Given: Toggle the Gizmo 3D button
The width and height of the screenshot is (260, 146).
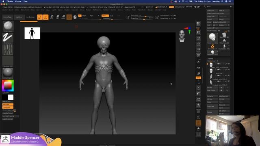Looking at the screenshot, I should (69, 17).
